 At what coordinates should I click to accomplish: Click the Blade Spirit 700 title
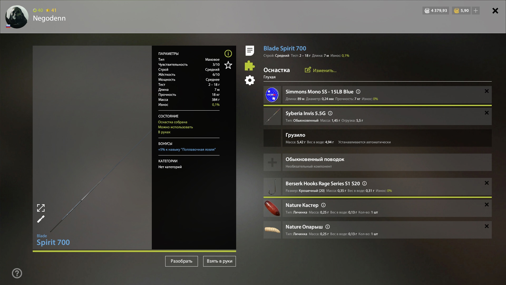[x=285, y=48]
